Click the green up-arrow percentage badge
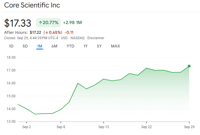The width and height of the screenshot is (200, 135). click(x=48, y=23)
